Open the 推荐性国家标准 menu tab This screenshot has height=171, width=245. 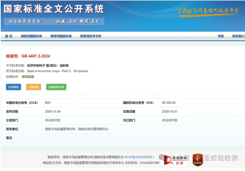[x=61, y=36]
